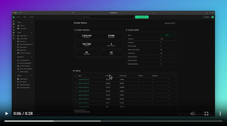Image resolution: width=227 pixels, height=126 pixels.
Task: Click the search logs input field
Action: pyautogui.click(x=108, y=17)
